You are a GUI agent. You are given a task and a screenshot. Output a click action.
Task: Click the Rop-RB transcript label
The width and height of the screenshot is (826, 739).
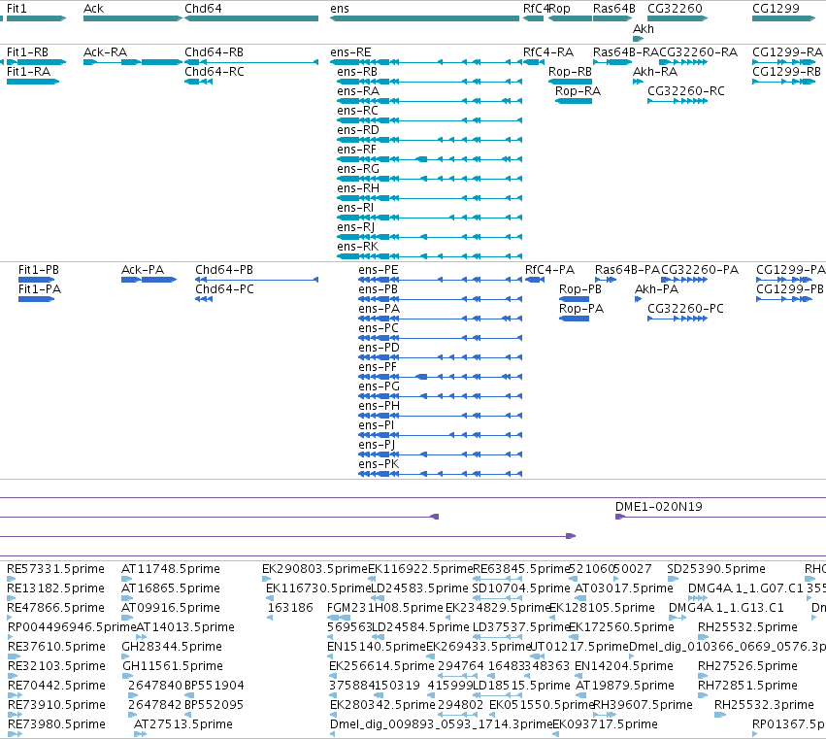pos(570,72)
